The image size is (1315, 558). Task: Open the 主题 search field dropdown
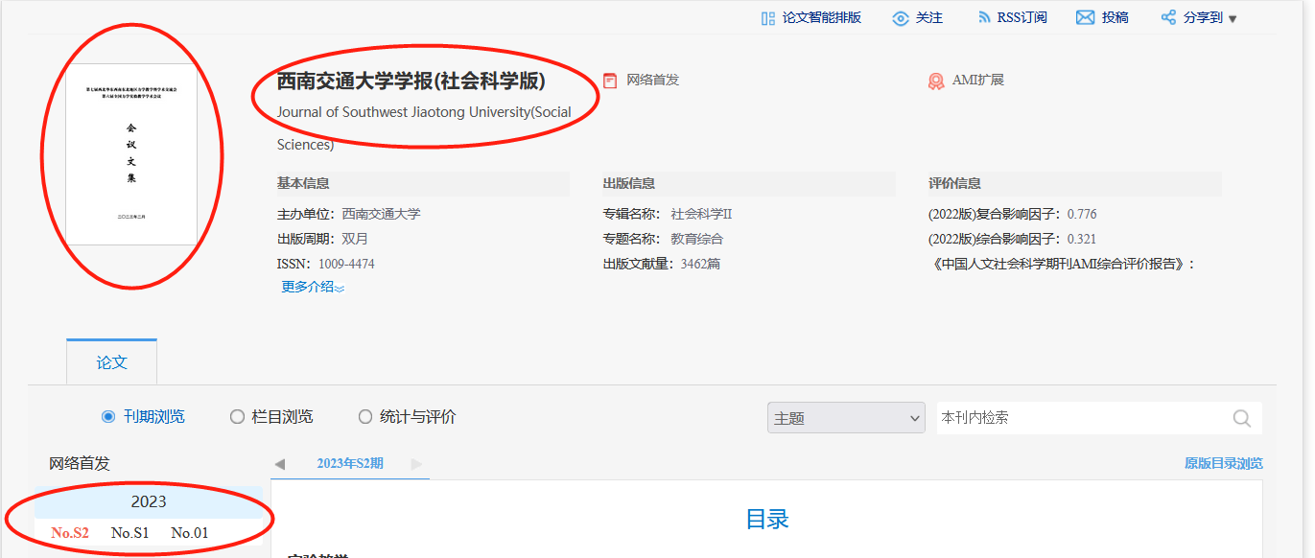846,418
